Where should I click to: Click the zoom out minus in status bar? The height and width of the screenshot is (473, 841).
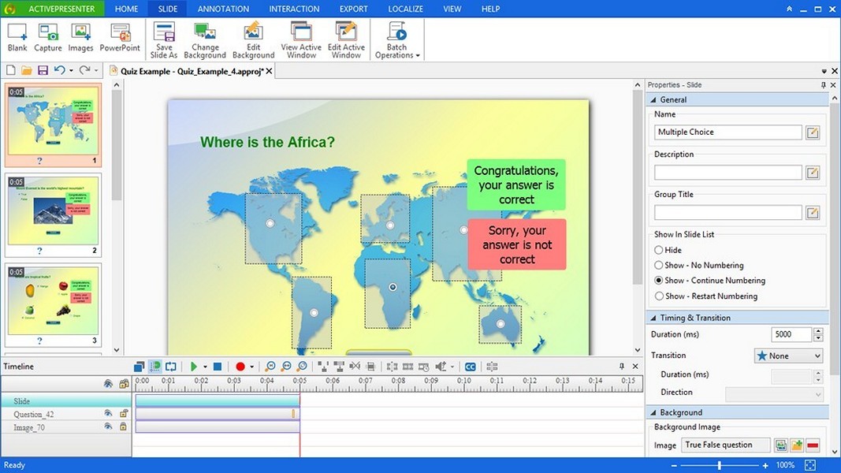pyautogui.click(x=674, y=465)
